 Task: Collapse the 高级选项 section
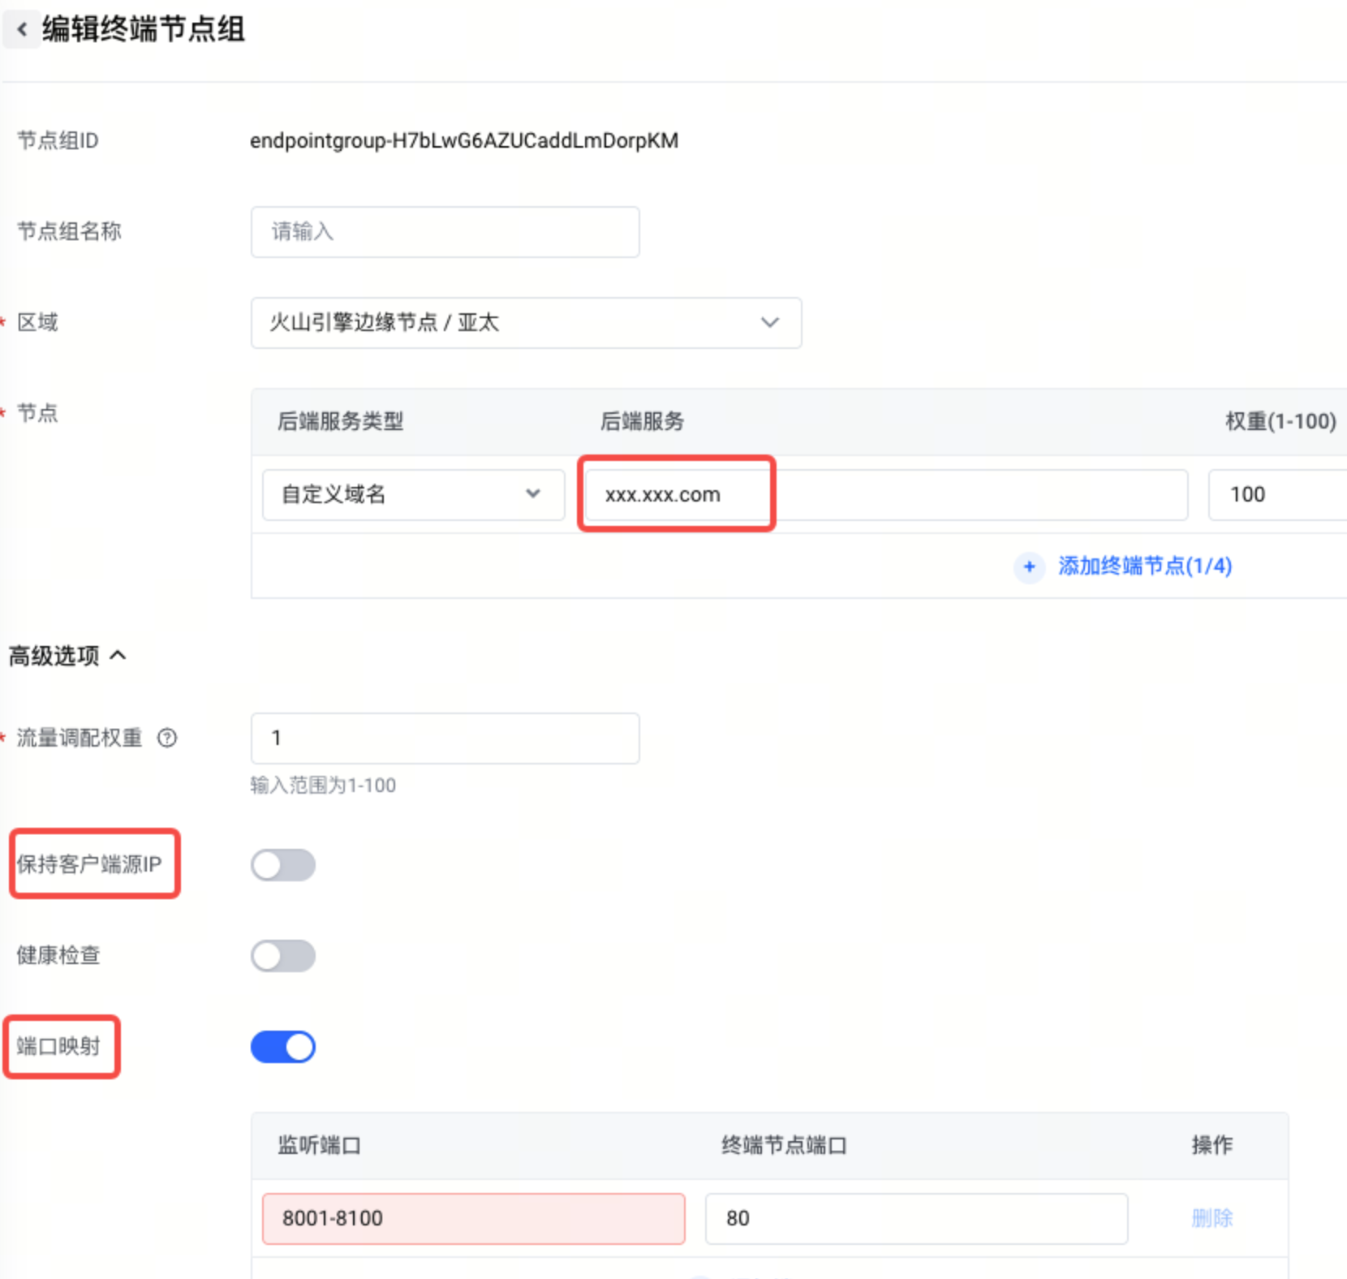pyautogui.click(x=67, y=656)
